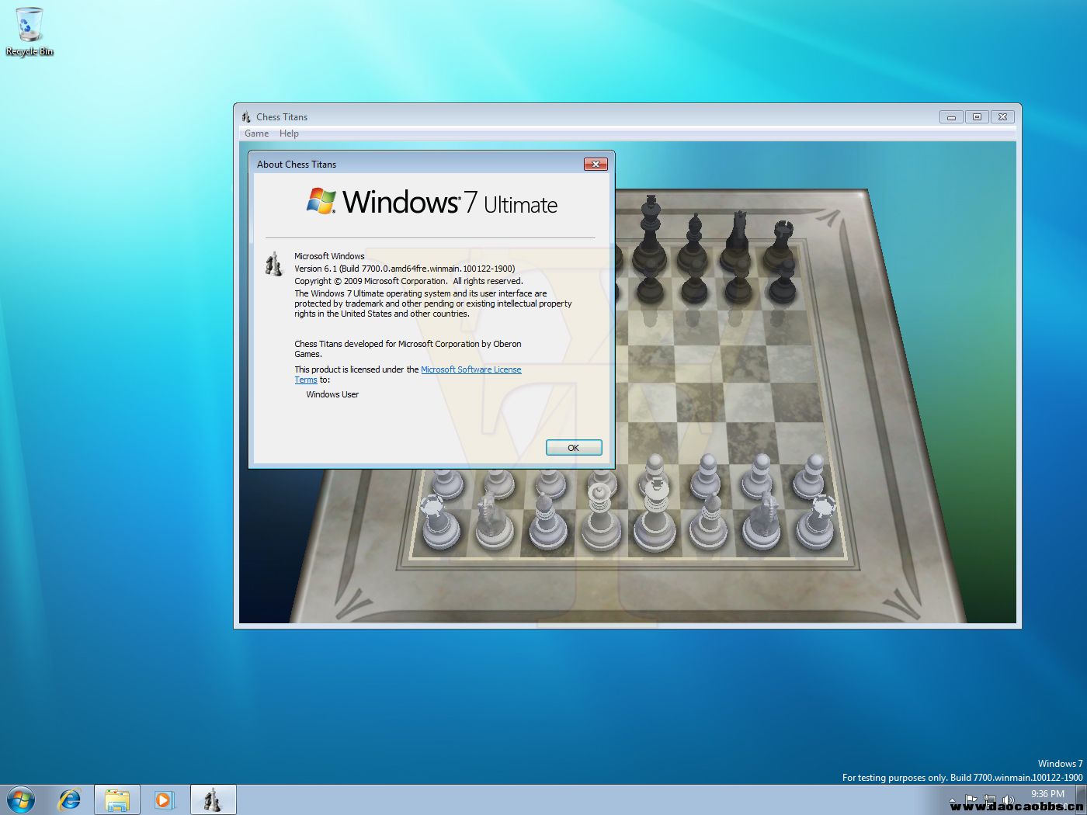
Task: Expand the hidden tray icons arrow
Action: click(953, 800)
